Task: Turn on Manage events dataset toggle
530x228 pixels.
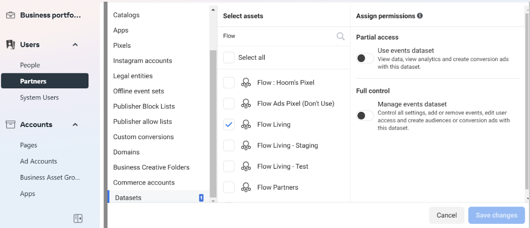Action: click(365, 115)
